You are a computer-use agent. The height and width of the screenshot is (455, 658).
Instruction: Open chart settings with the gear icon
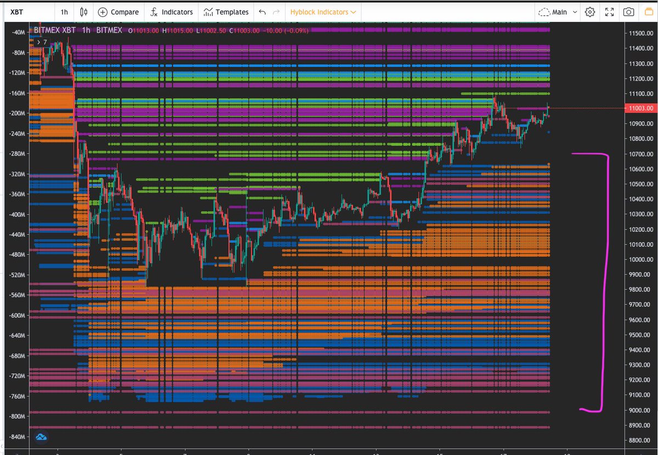[x=589, y=11]
